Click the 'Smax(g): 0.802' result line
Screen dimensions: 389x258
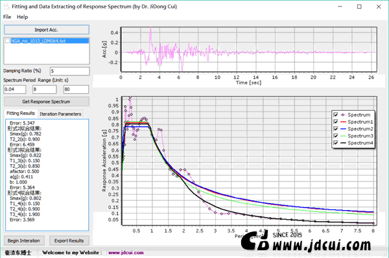25,198
